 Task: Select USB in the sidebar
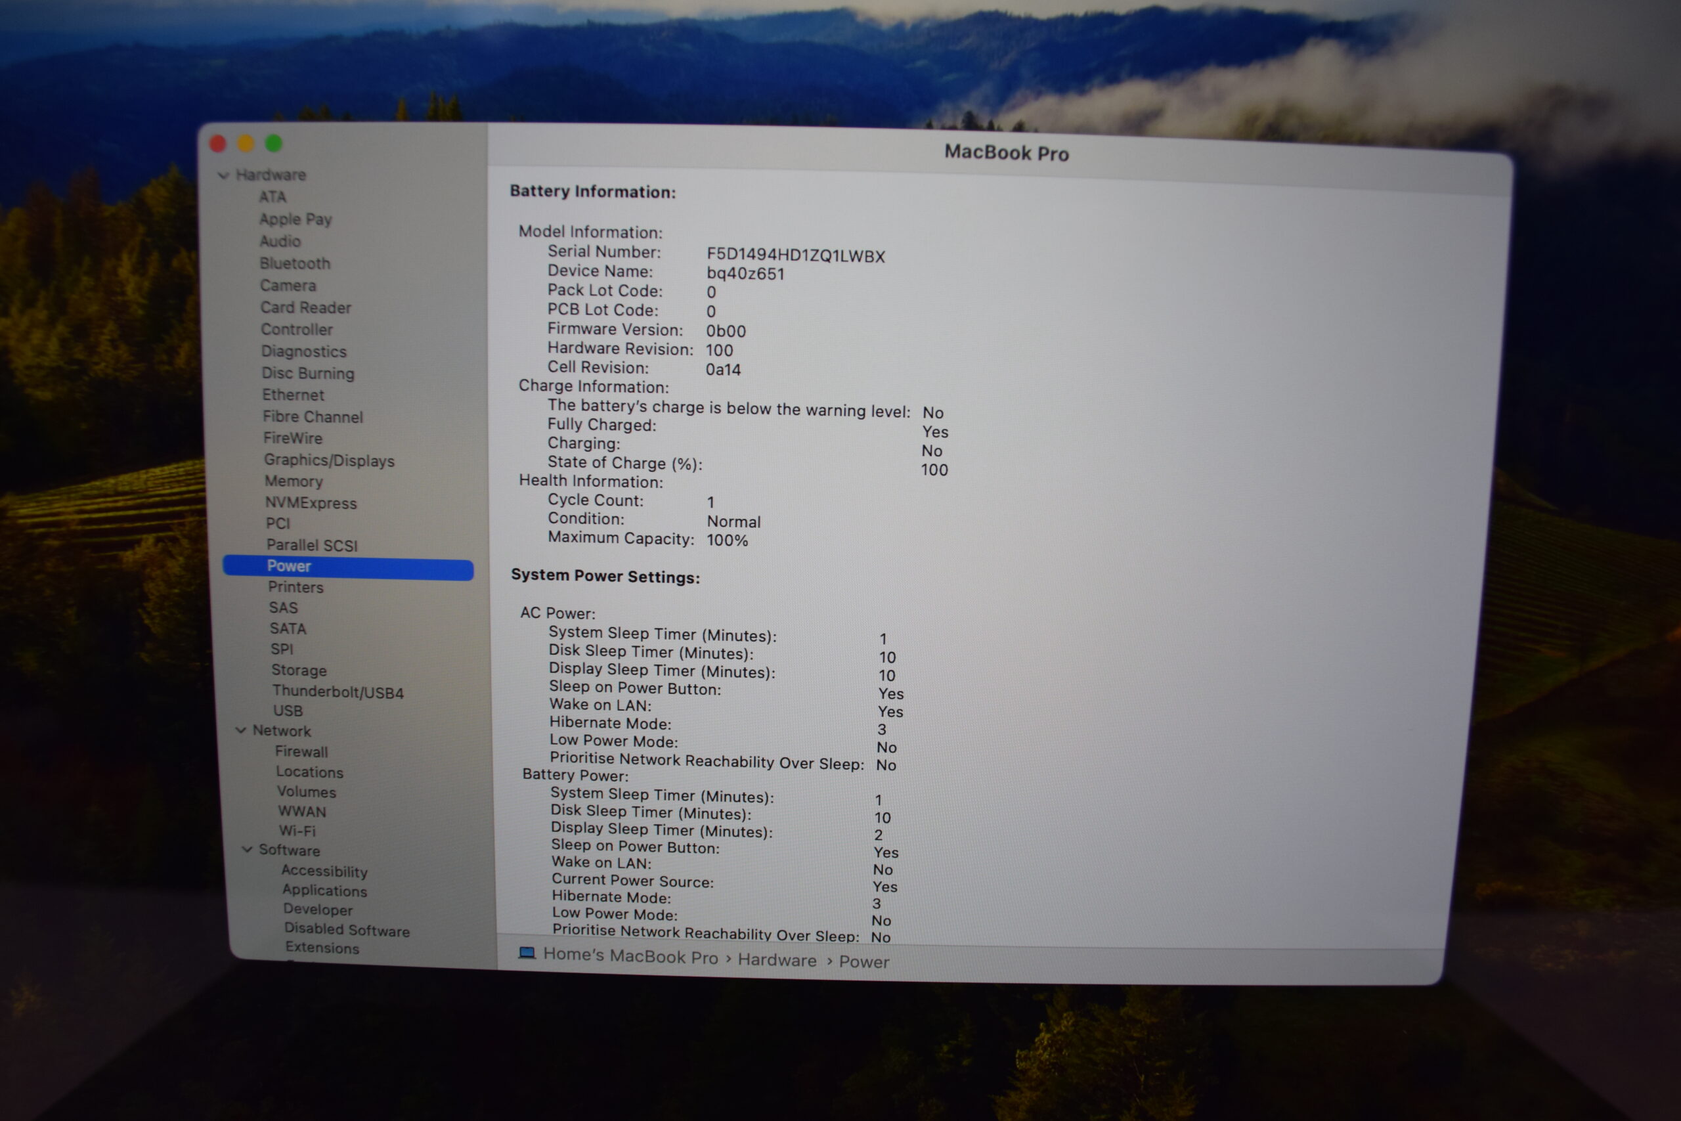[288, 711]
